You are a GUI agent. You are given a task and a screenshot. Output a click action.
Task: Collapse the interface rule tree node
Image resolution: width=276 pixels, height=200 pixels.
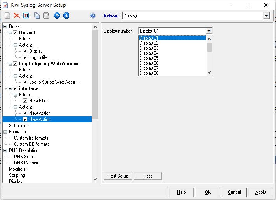10,88
